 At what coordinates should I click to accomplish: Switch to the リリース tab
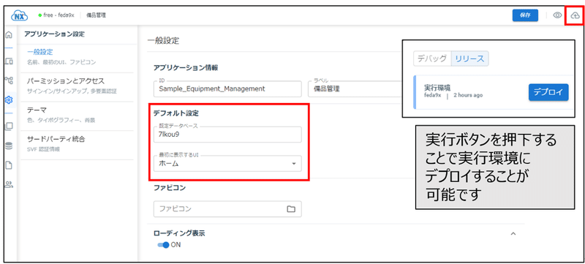[469, 59]
